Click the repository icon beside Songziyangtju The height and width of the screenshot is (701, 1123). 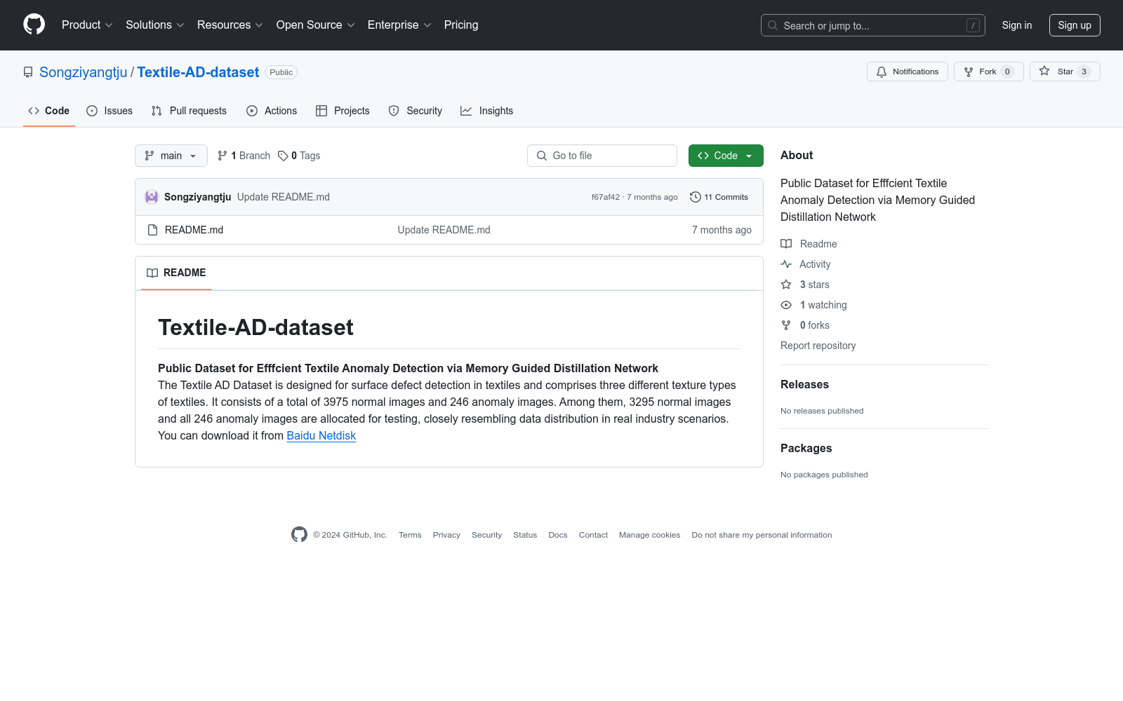28,72
